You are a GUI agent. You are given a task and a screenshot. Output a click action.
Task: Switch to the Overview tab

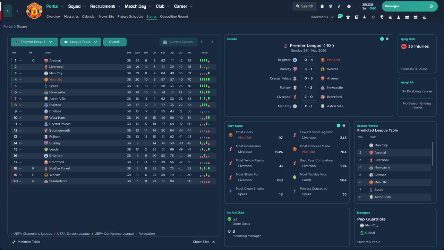click(53, 17)
